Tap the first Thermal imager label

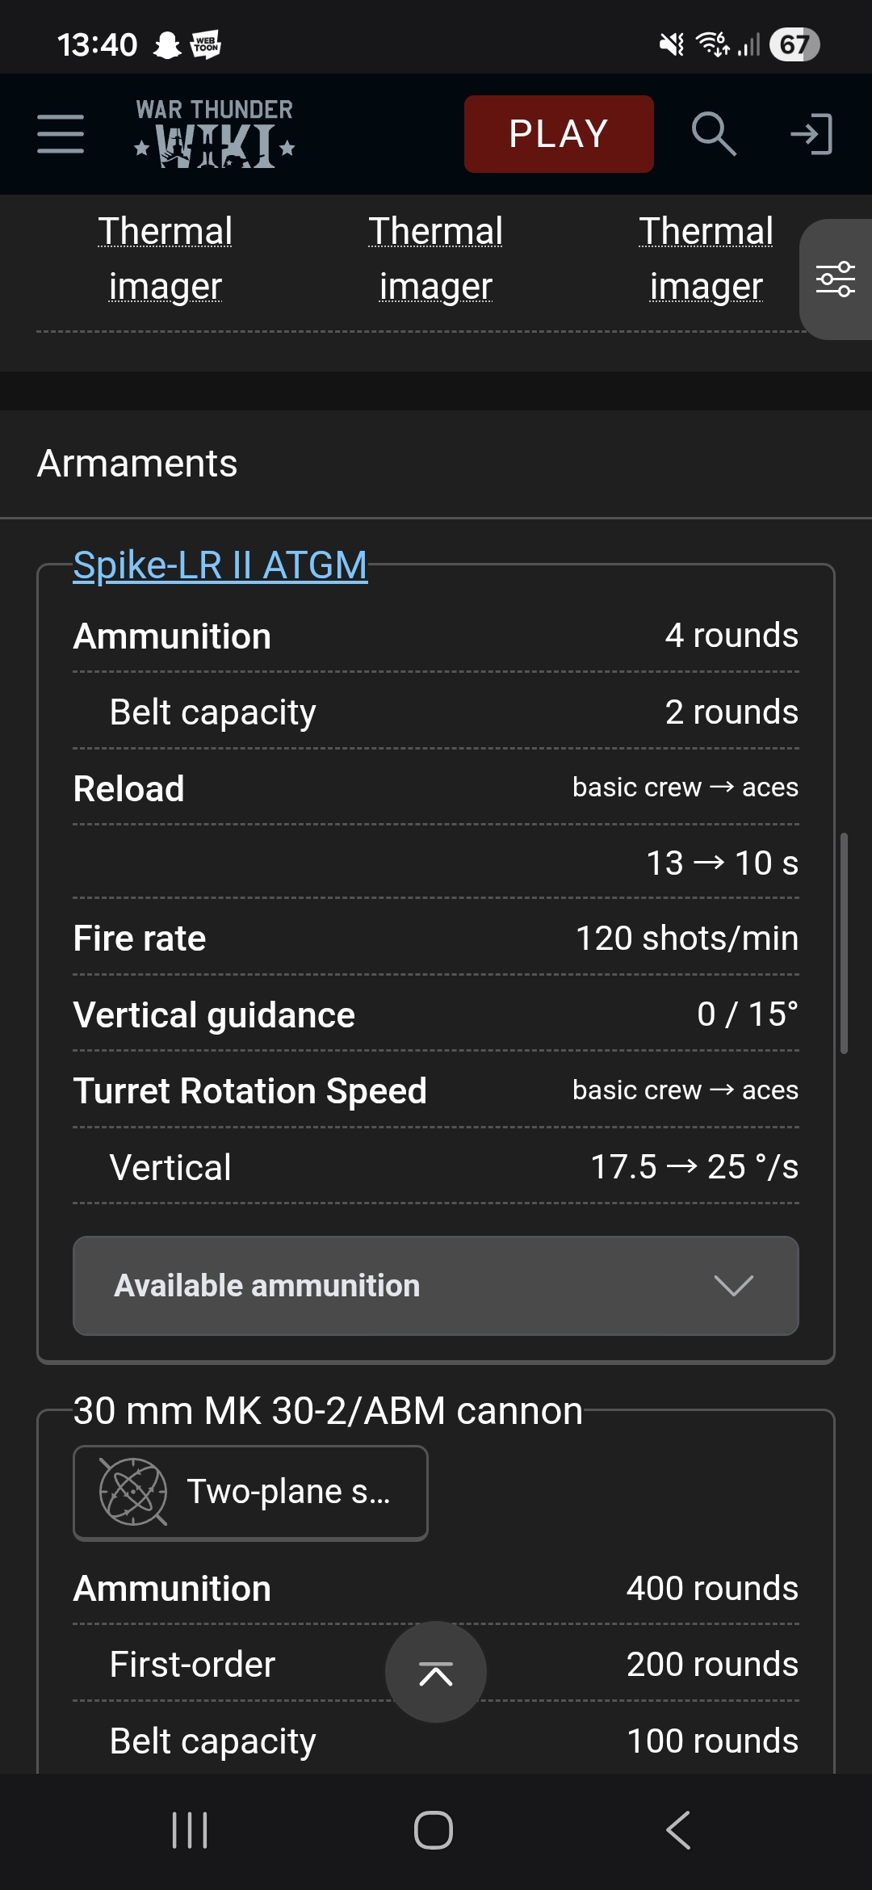(x=166, y=258)
